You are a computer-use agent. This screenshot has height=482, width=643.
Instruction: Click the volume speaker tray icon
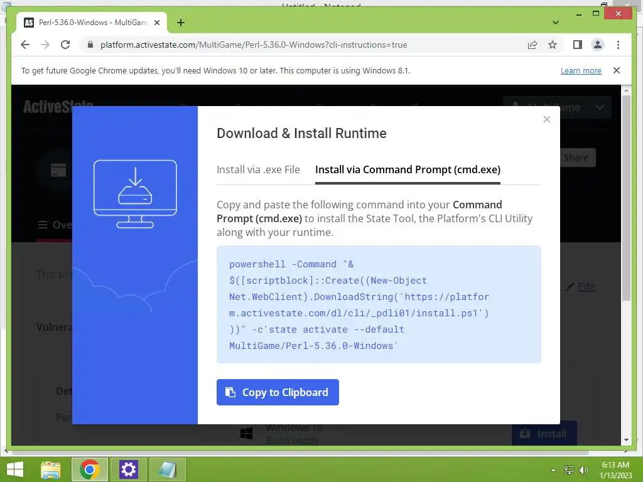[583, 469]
